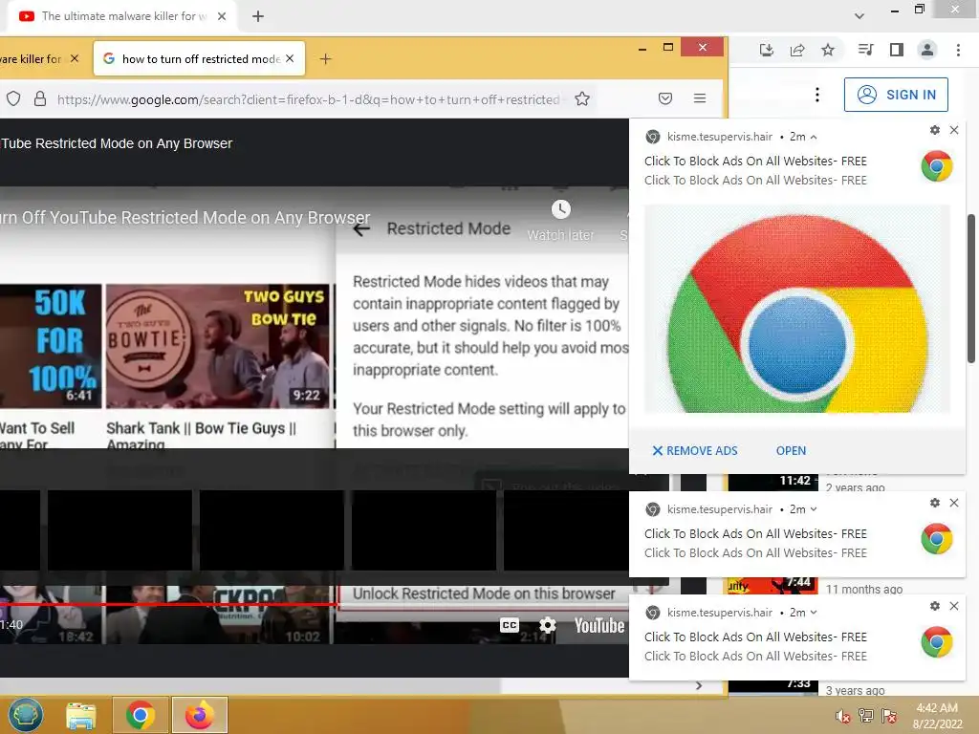Expand the middle kisme.tesupervis.hair notification chevron
The height and width of the screenshot is (734, 979).
tap(814, 509)
